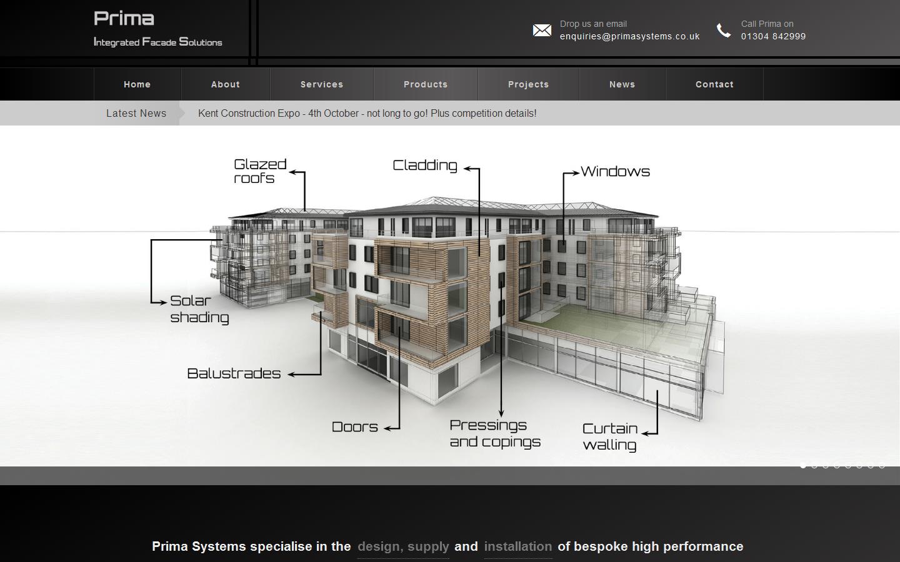This screenshot has height=562, width=900.
Task: Click the 01304 842999 phone number
Action: point(773,36)
